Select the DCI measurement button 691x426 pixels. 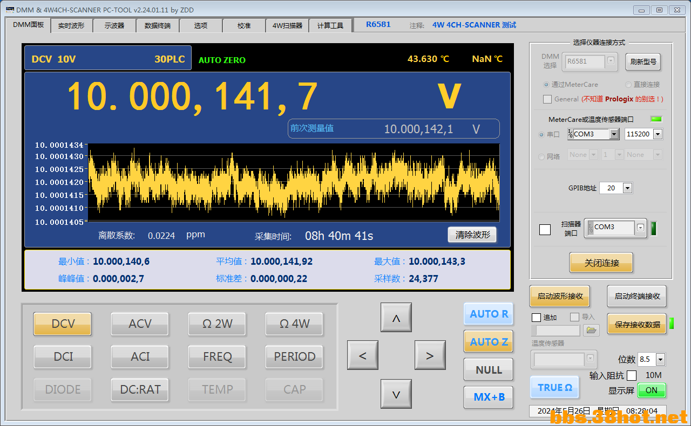(x=63, y=356)
